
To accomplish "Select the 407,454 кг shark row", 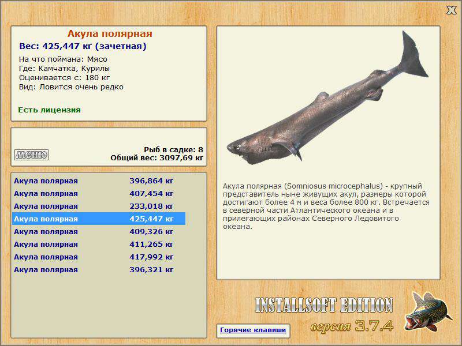I will point(99,194).
